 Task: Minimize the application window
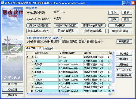point(124,3)
